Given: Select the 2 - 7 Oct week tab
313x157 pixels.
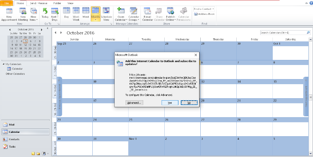Looking at the screenshot, I should (55, 72).
